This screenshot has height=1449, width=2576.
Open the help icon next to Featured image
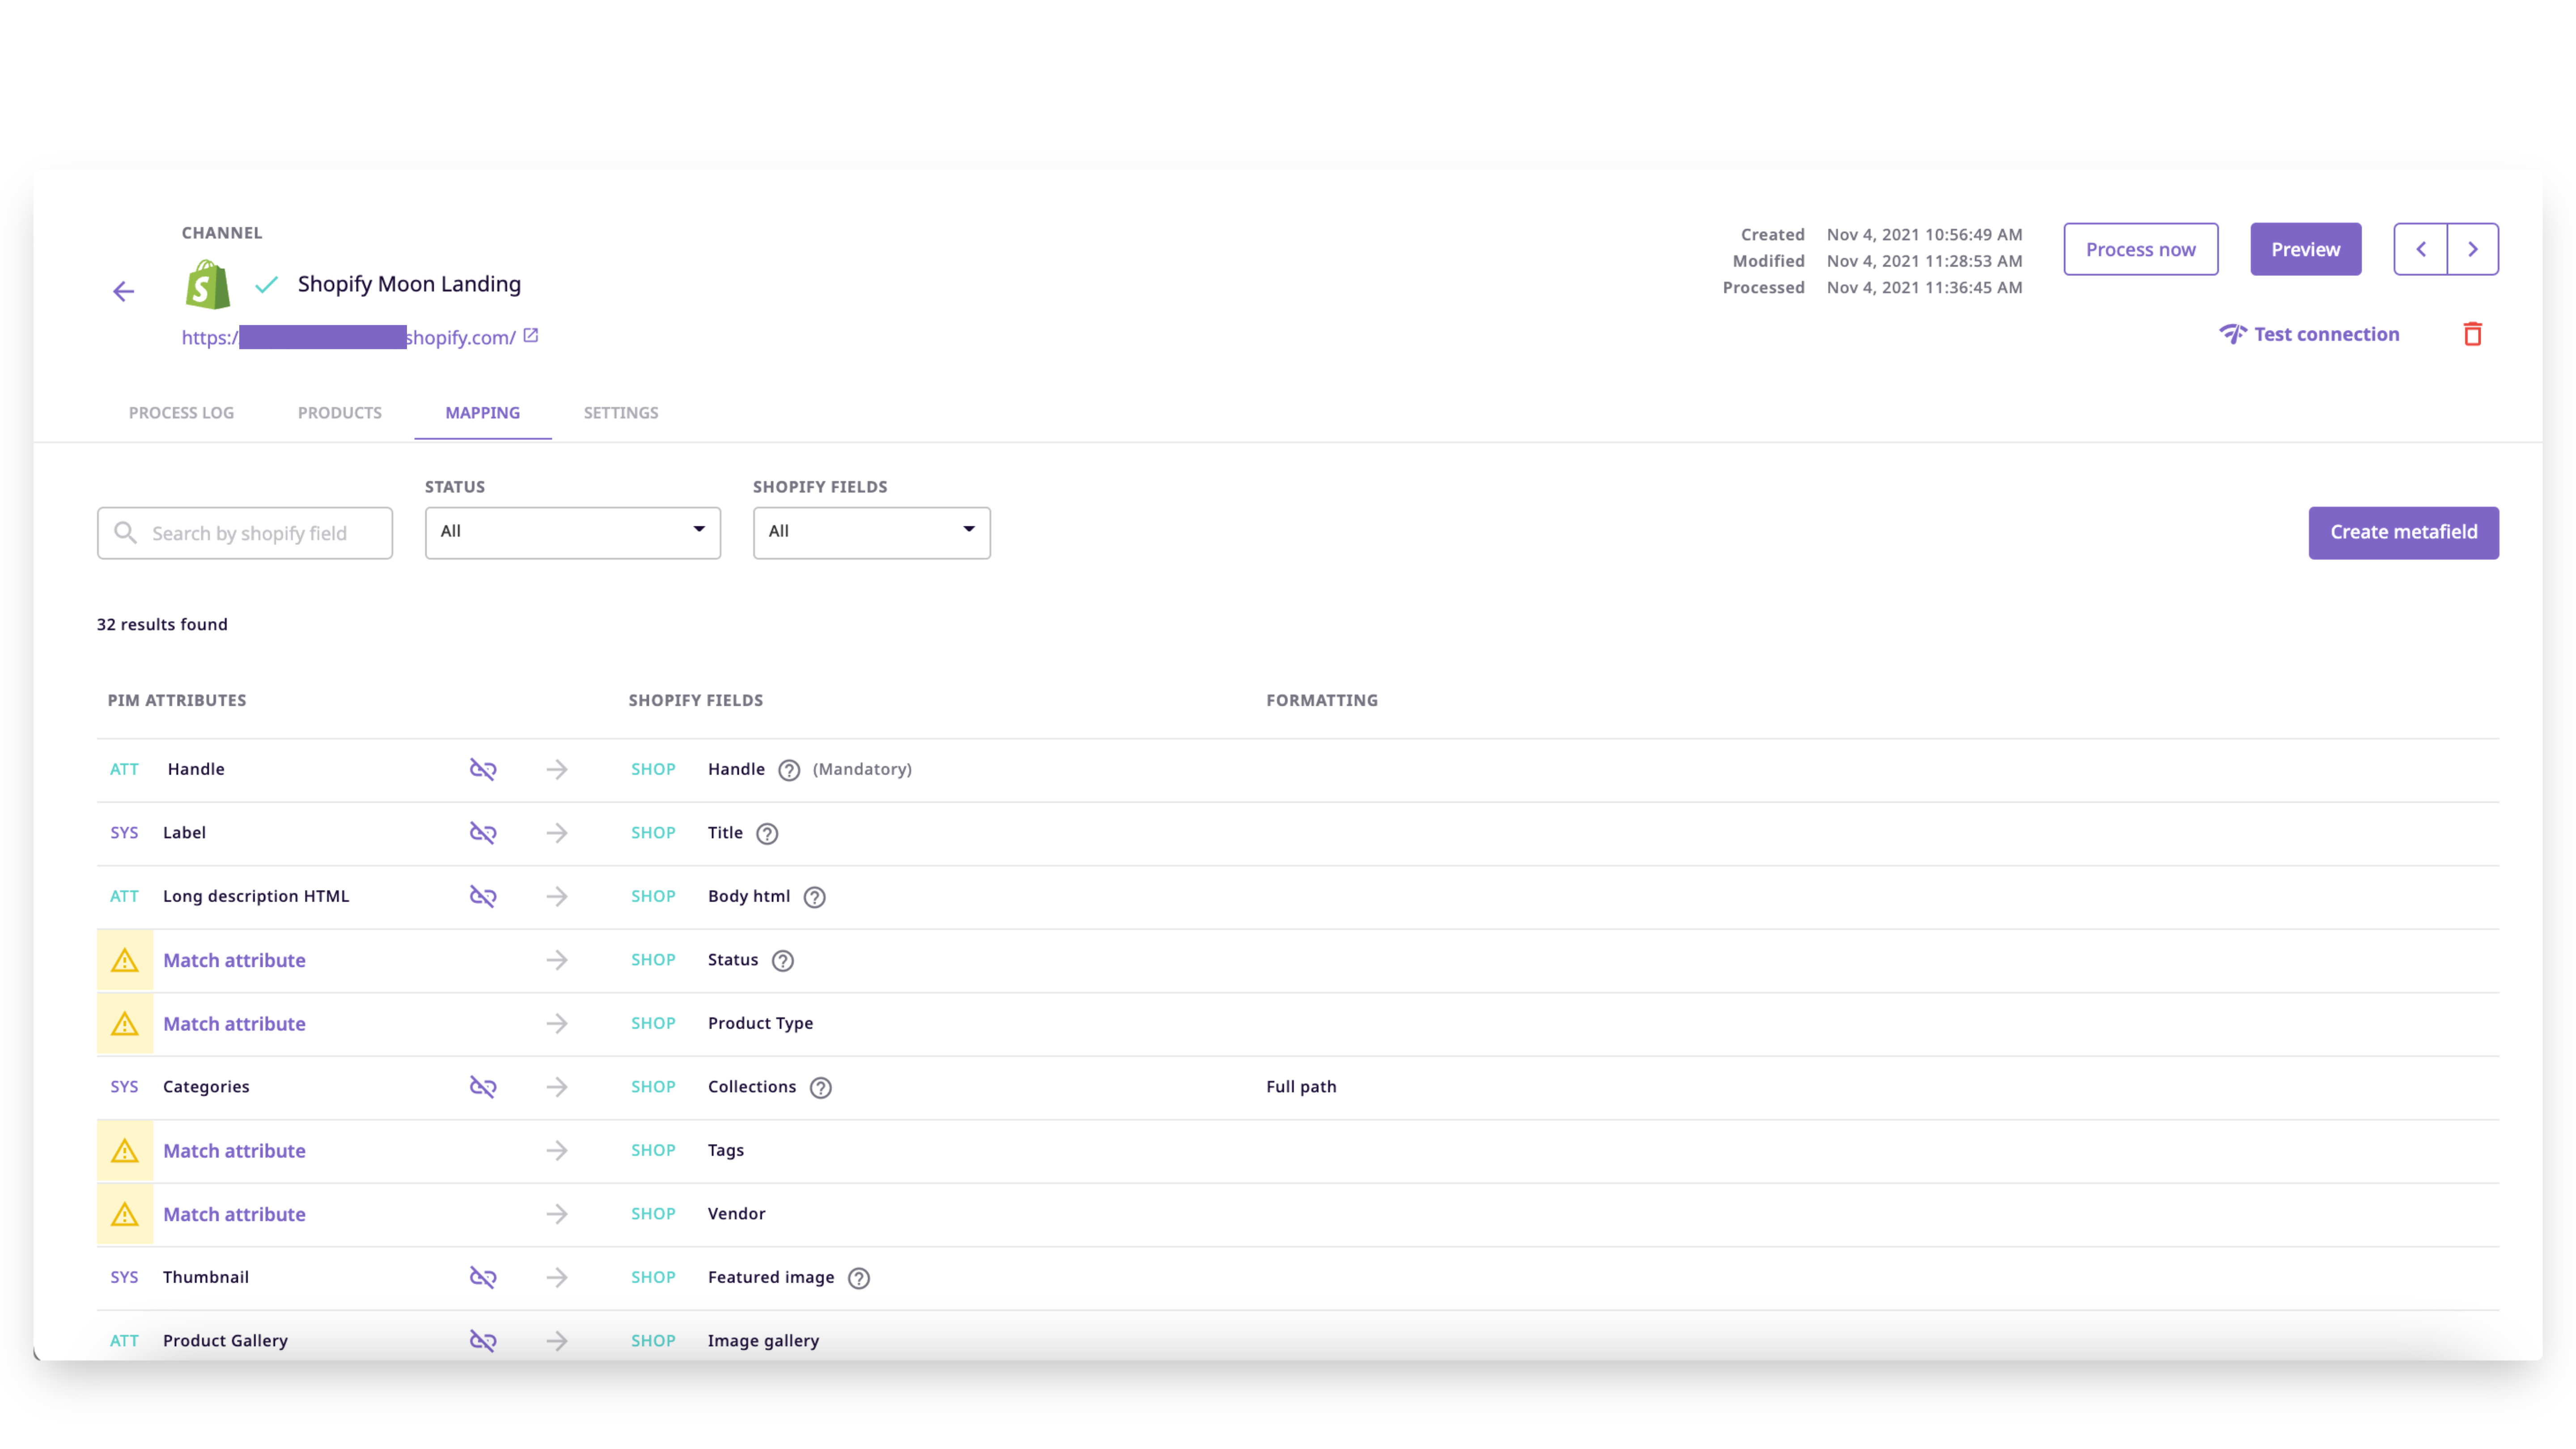tap(859, 1278)
